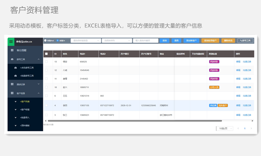Click the chevron icon beside >客户标签

click(x=15, y=110)
